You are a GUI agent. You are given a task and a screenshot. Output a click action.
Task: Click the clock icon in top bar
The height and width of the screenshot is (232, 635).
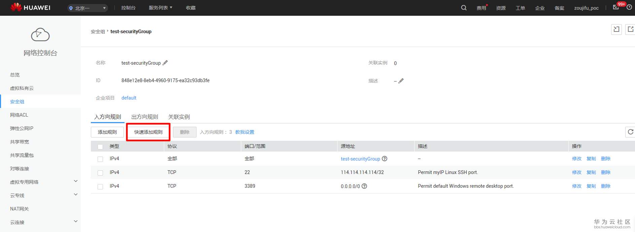click(x=629, y=7)
